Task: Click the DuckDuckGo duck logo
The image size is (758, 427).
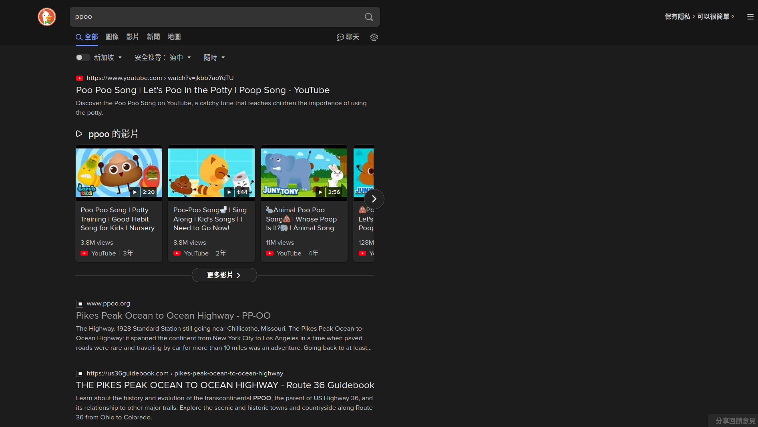Action: pyautogui.click(x=47, y=17)
